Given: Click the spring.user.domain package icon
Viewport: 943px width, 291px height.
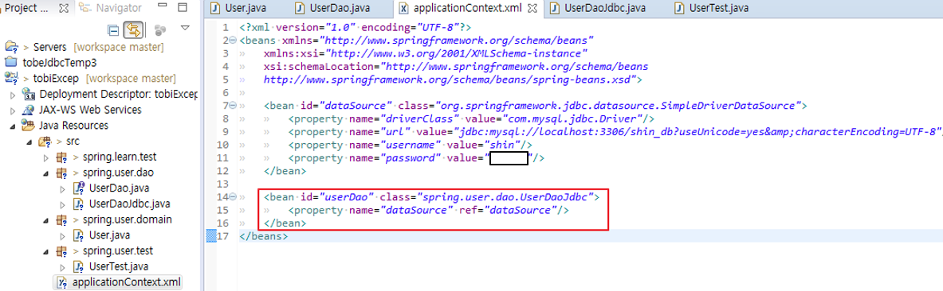Looking at the screenshot, I should pyautogui.click(x=61, y=219).
